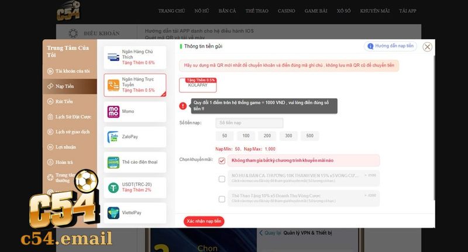Click the red warning exclamation icon
This screenshot has width=468, height=252.
pyautogui.click(x=183, y=106)
